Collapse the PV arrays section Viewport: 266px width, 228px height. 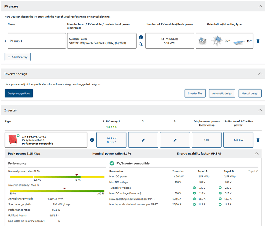[260, 6]
